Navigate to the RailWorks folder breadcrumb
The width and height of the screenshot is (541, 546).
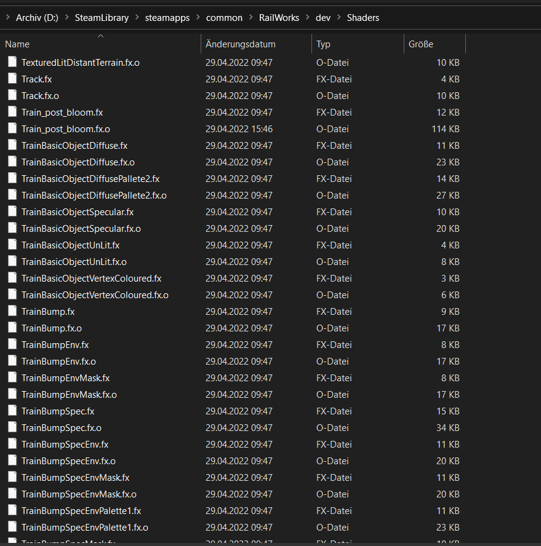point(279,18)
